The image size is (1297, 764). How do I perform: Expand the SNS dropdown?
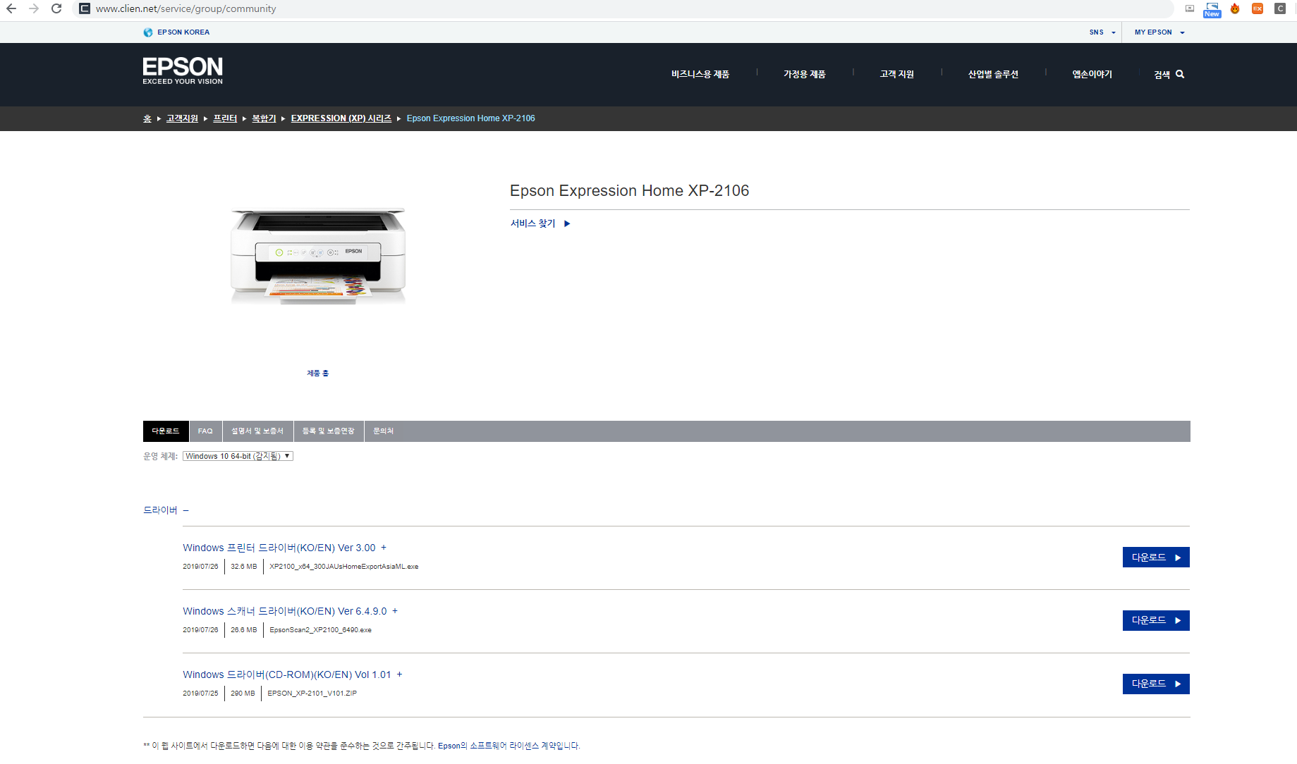(1102, 32)
